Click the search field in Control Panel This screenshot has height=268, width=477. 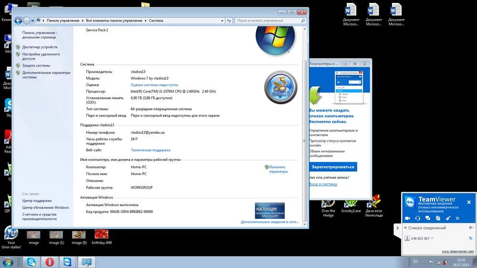(x=267, y=20)
